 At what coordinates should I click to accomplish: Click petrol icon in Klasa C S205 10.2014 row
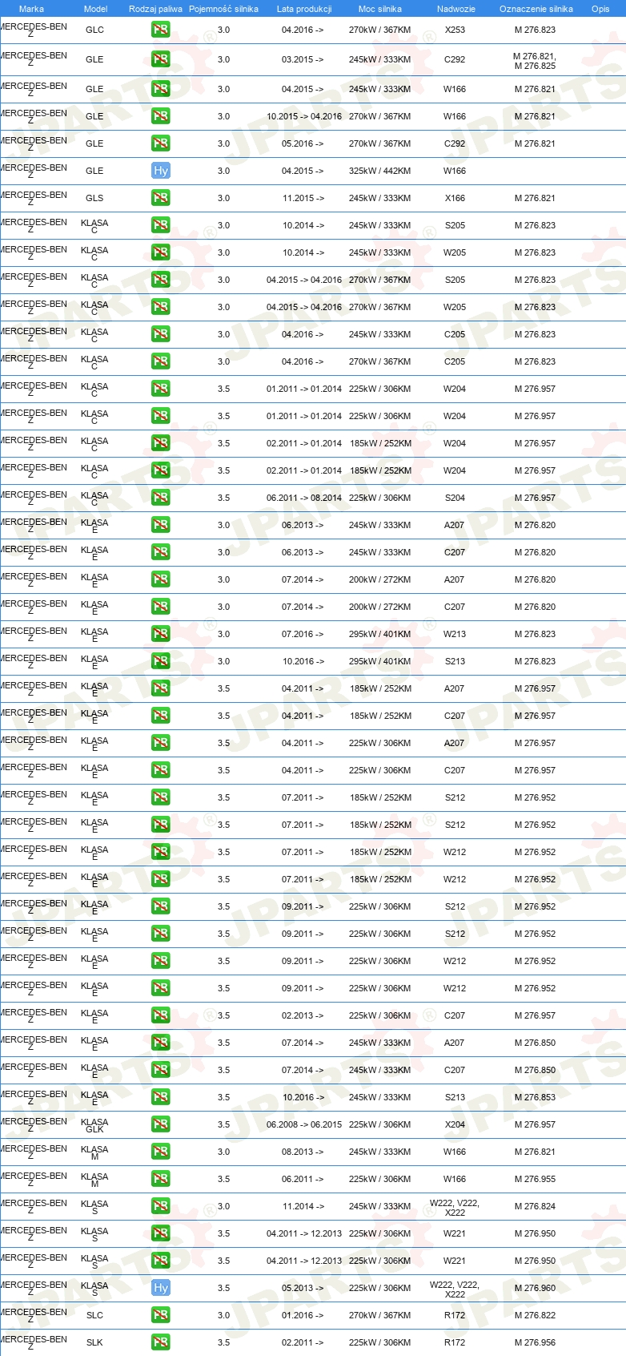click(x=161, y=225)
